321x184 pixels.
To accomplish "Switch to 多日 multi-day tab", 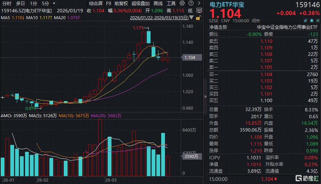I will coord(20,3).
